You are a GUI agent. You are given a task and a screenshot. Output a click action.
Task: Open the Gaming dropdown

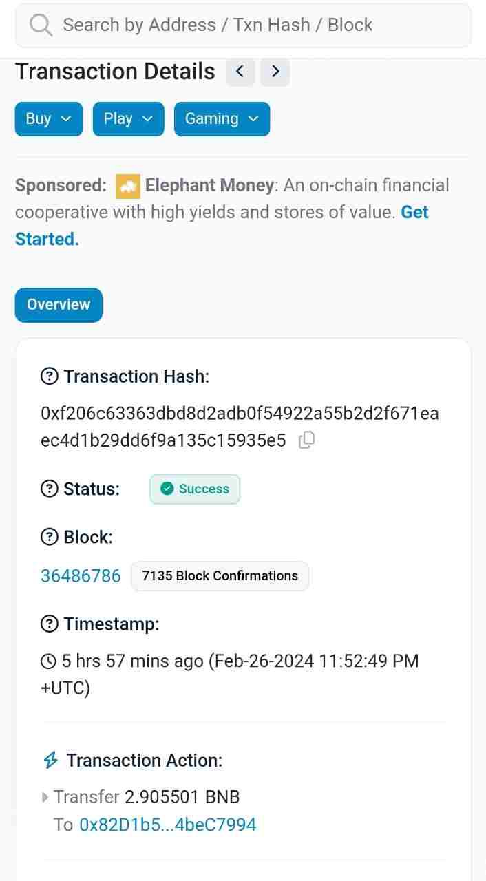click(222, 119)
